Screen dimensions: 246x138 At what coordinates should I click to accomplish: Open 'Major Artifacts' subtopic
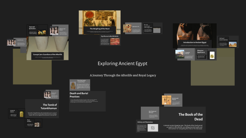pos(34,123)
